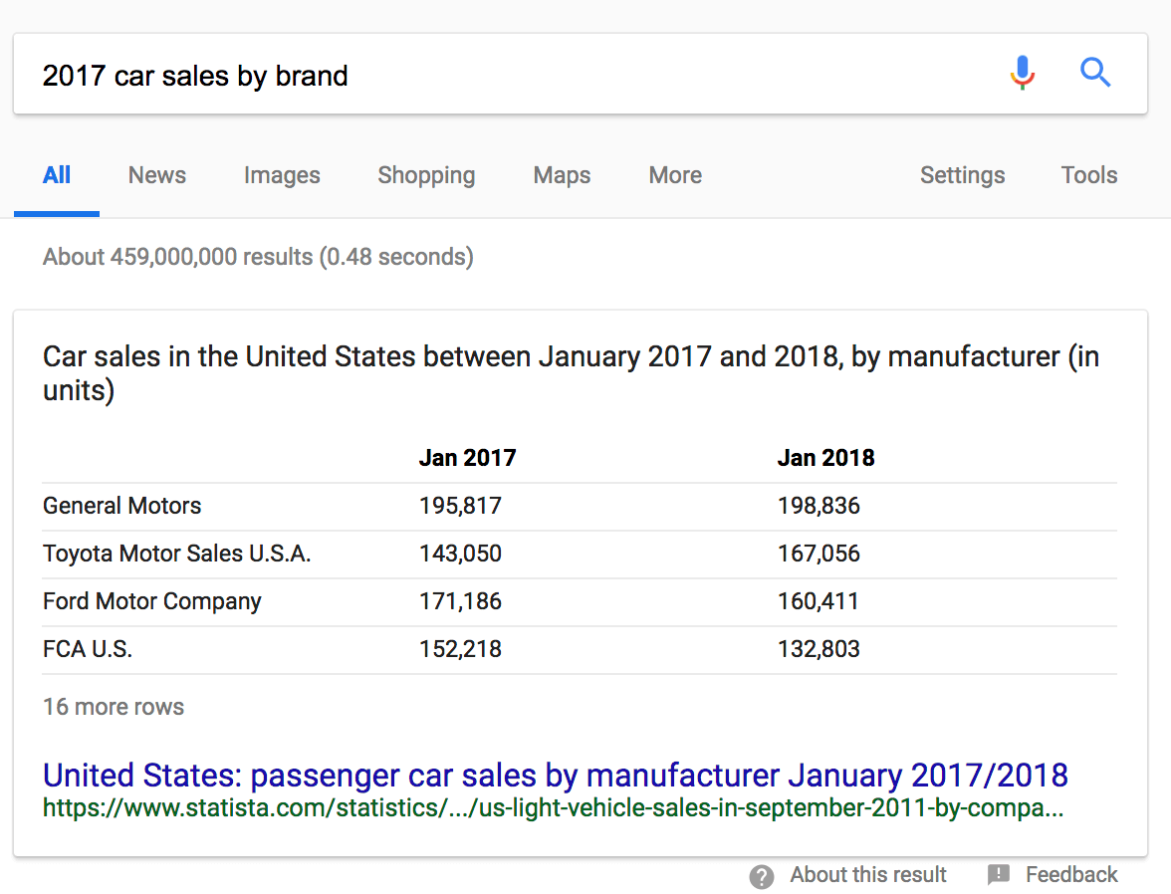Image resolution: width=1171 pixels, height=894 pixels.
Task: Click the Feedback link text
Action: pyautogui.click(x=1071, y=875)
